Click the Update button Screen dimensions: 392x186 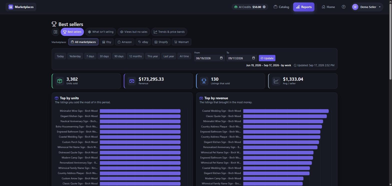coord(267,58)
